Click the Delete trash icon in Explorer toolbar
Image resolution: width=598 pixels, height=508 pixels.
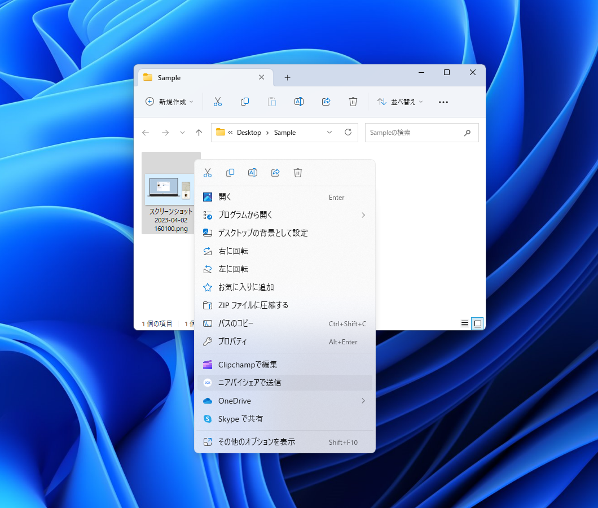pyautogui.click(x=353, y=102)
